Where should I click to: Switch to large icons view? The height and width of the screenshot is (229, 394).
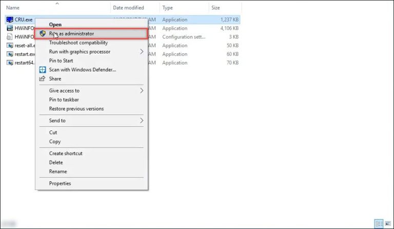pos(387,223)
